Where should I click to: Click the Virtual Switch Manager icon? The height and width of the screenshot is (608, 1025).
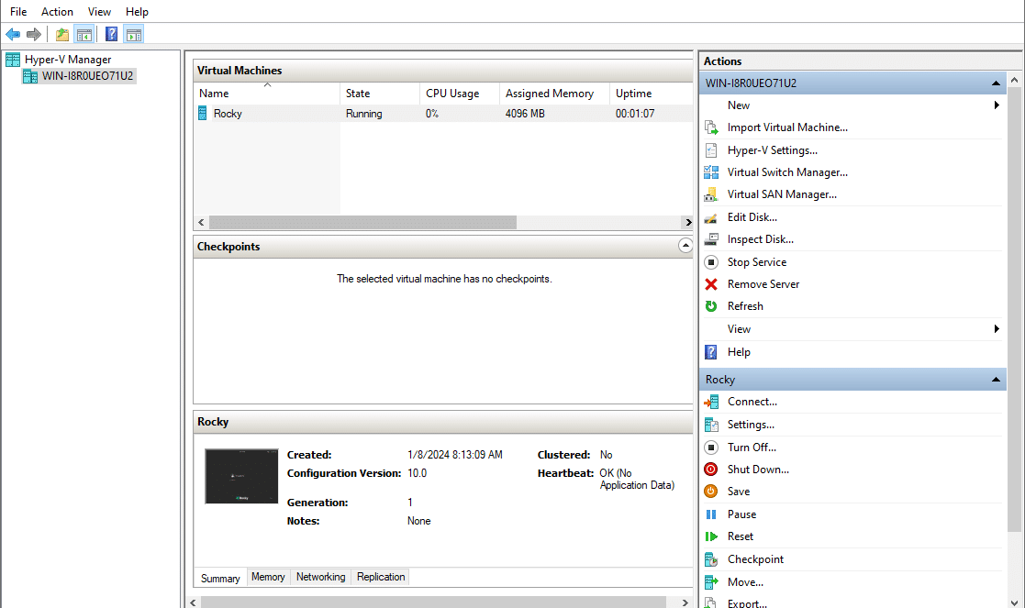[x=711, y=172]
